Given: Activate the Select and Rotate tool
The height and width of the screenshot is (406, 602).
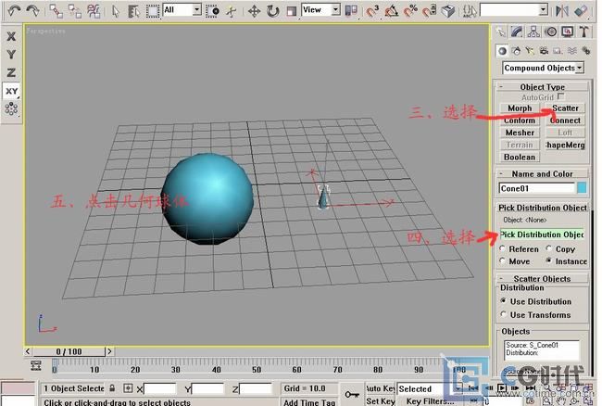Looking at the screenshot, I should coord(272,11).
